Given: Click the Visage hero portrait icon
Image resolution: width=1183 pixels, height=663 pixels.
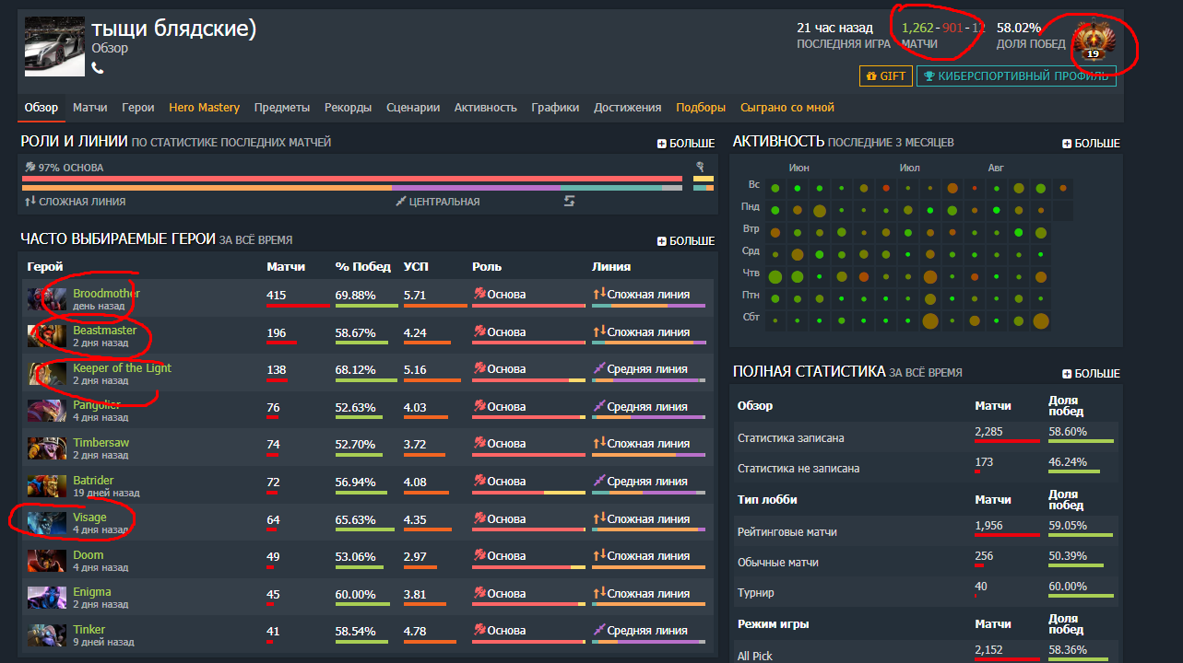Looking at the screenshot, I should 46,523.
